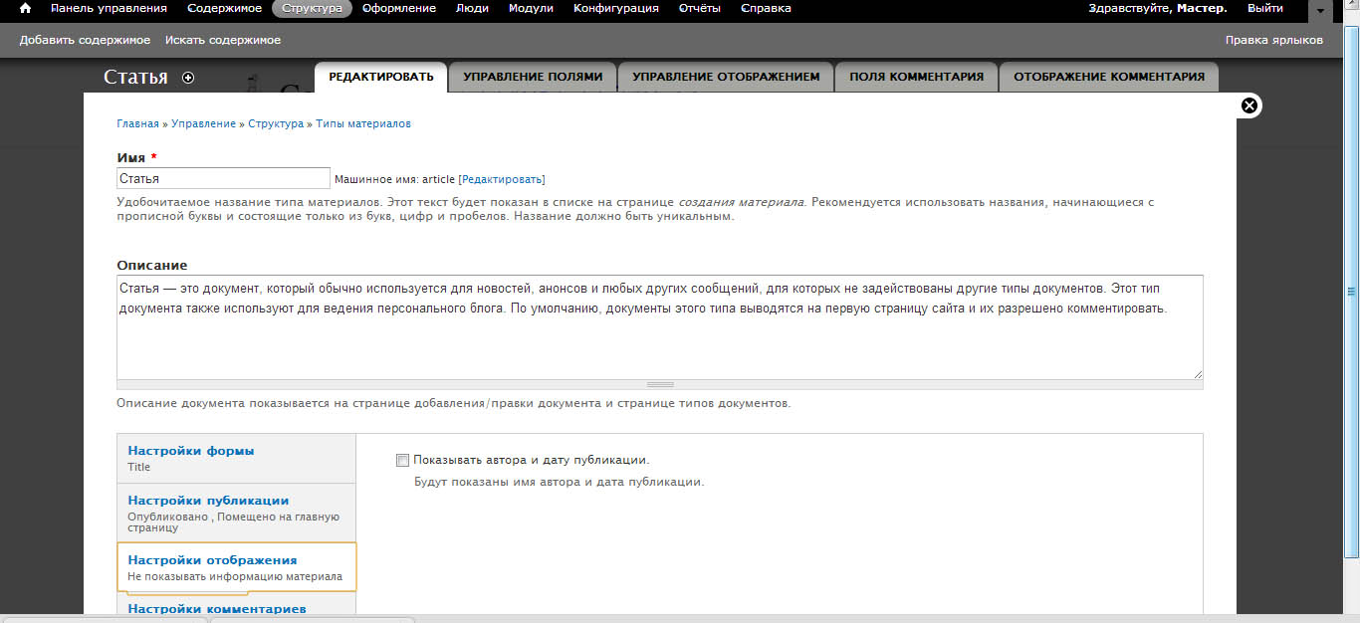The height and width of the screenshot is (623, 1360).
Task: Close the overlay with the X button
Action: [1249, 105]
